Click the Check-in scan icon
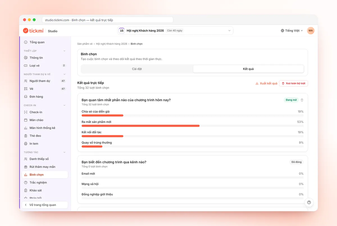337x226 pixels. (x=26, y=112)
